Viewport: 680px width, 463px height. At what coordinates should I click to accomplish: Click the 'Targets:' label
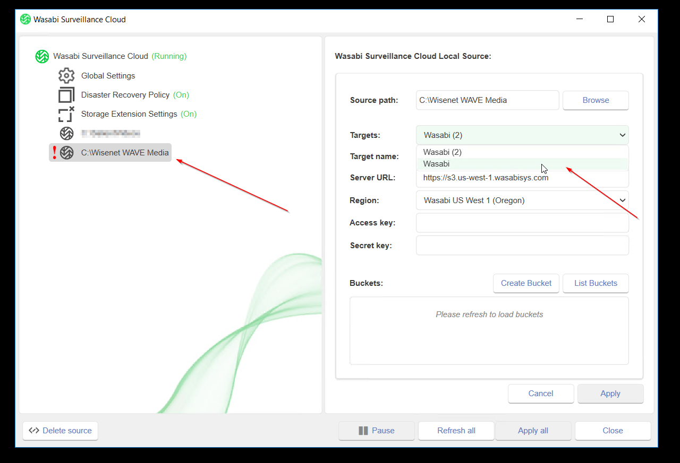(x=365, y=135)
